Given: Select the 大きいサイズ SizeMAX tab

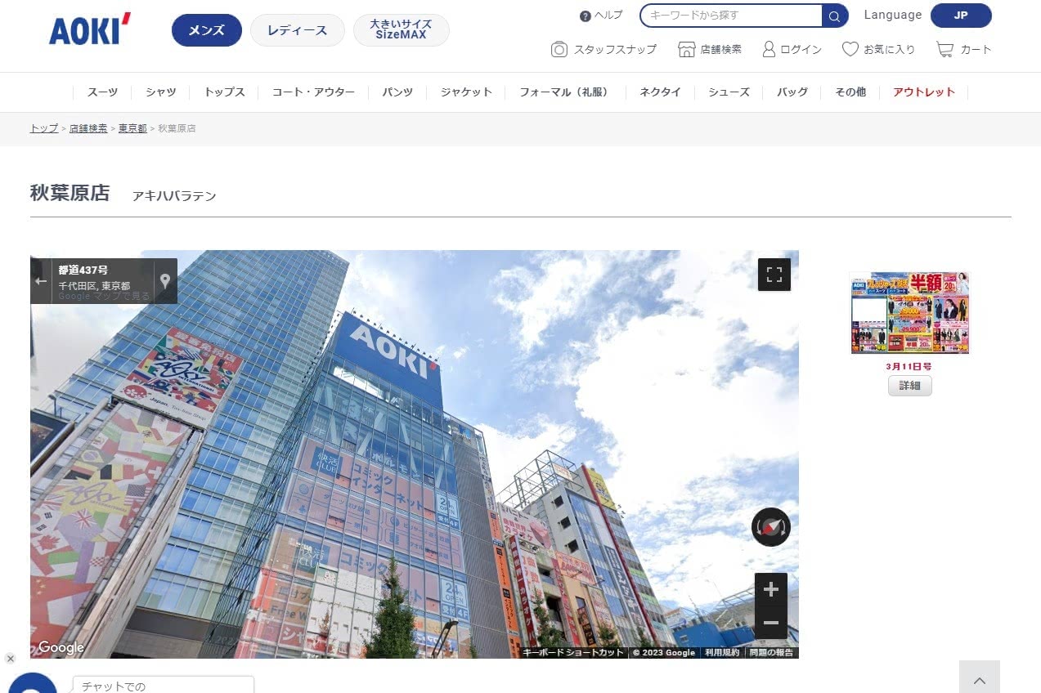Looking at the screenshot, I should [402, 30].
